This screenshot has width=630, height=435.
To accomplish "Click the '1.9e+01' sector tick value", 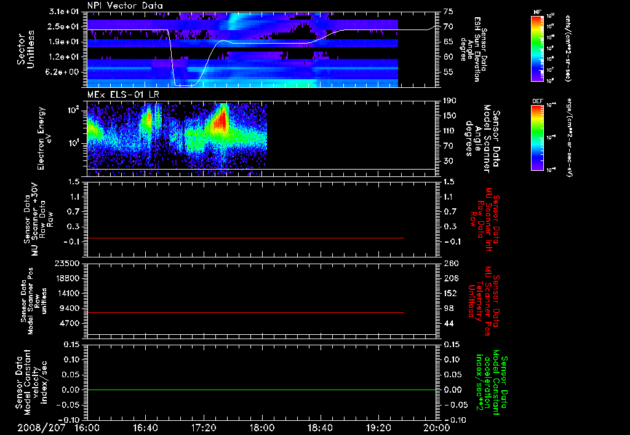I will click(64, 42).
